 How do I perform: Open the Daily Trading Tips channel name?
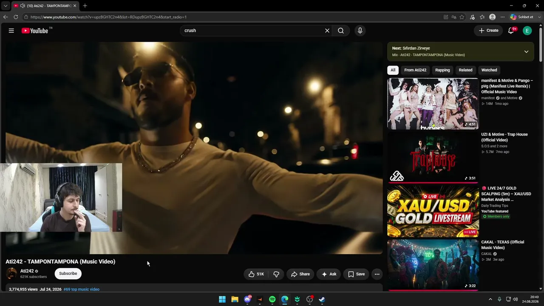[495, 206]
